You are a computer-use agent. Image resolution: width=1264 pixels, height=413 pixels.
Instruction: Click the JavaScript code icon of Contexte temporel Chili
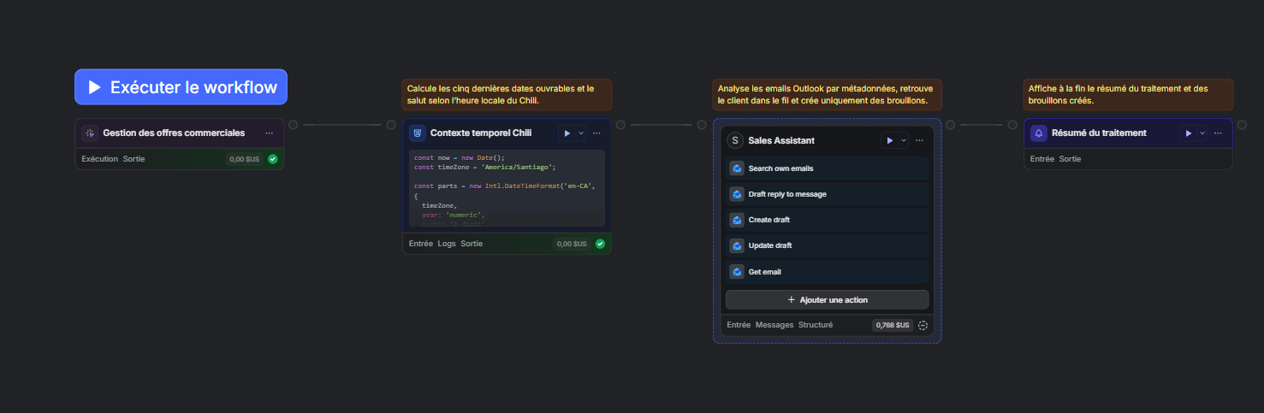click(x=418, y=133)
